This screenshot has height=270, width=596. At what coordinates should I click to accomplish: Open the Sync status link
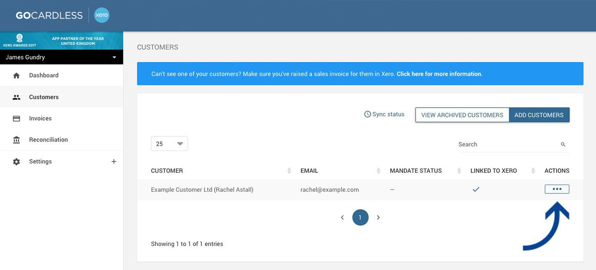(x=384, y=115)
